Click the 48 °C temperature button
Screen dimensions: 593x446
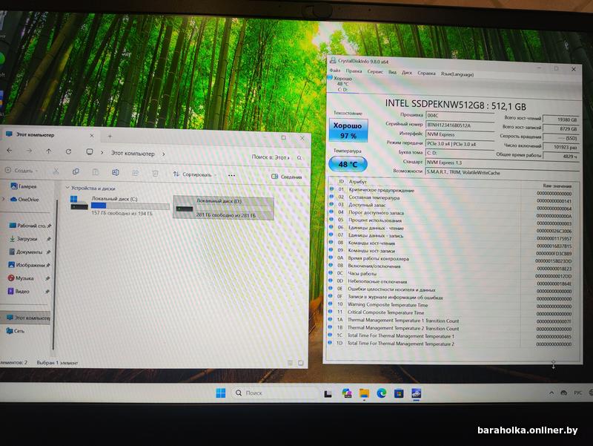click(348, 164)
